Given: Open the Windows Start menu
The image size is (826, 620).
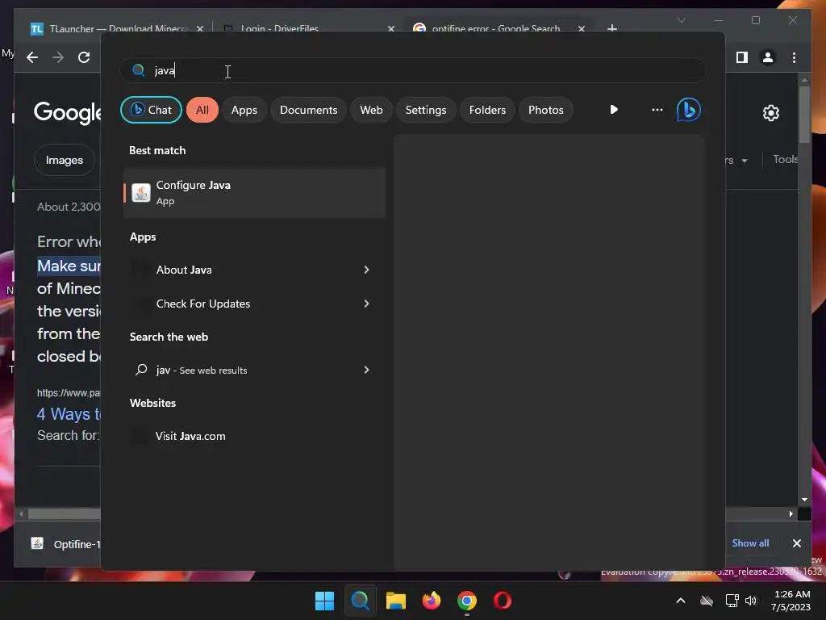Looking at the screenshot, I should 324,601.
